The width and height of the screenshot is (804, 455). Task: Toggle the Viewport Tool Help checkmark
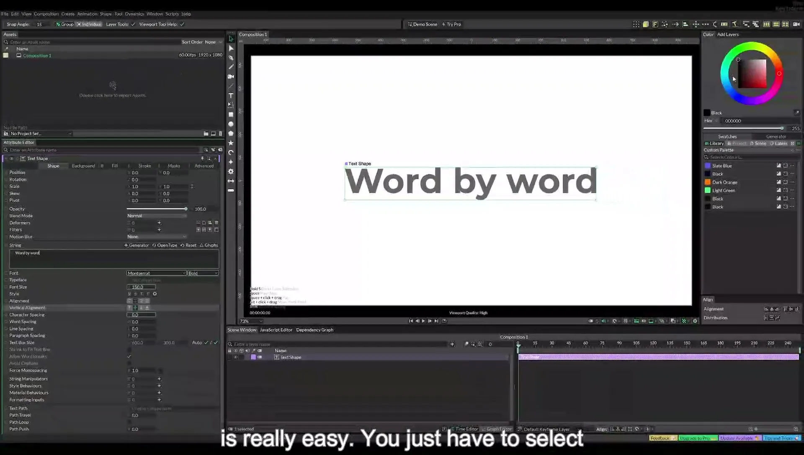pyautogui.click(x=182, y=24)
